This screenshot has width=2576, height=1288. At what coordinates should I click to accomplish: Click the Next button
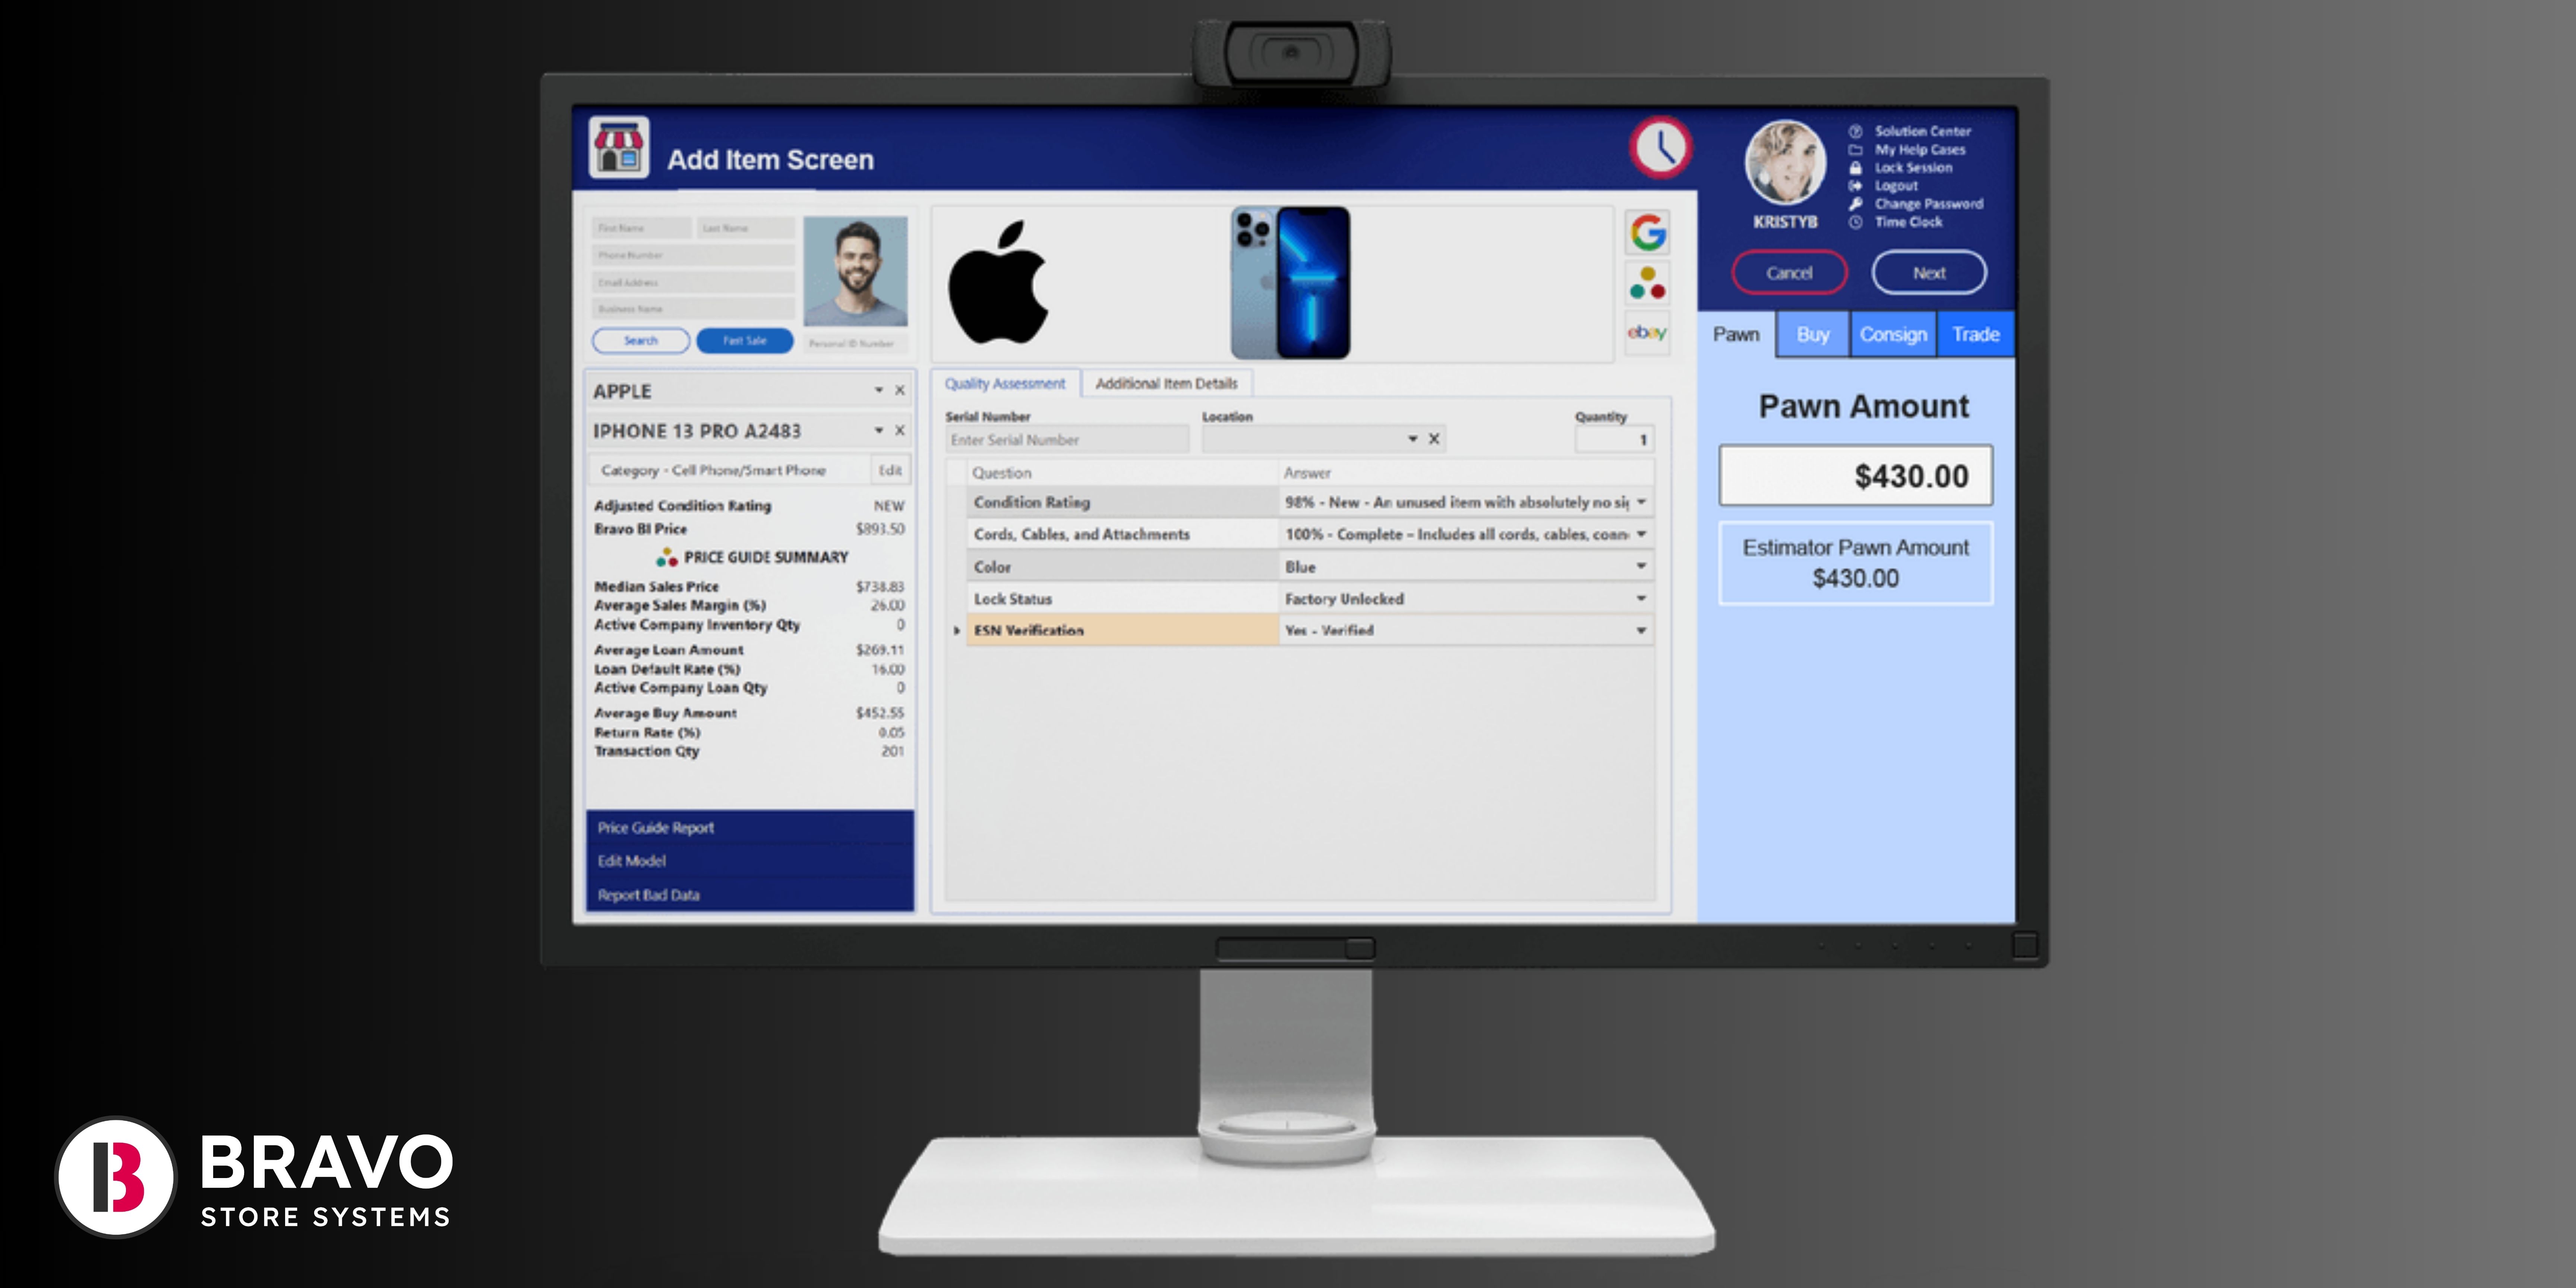(1929, 273)
